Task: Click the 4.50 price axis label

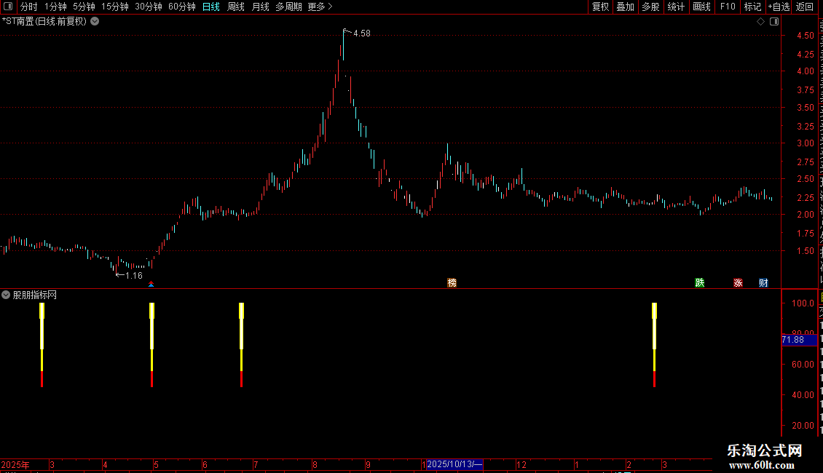Action: [805, 36]
